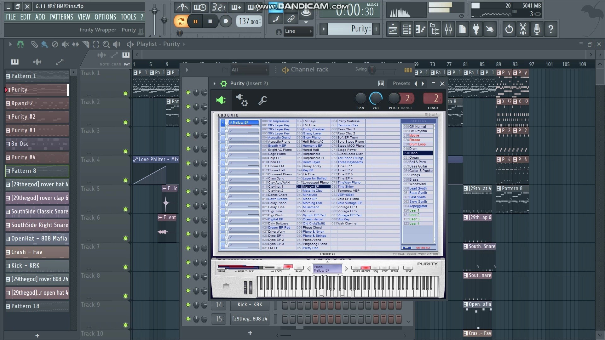Click Purity next sound arrow beside display
The image size is (605, 340).
pos(346,269)
